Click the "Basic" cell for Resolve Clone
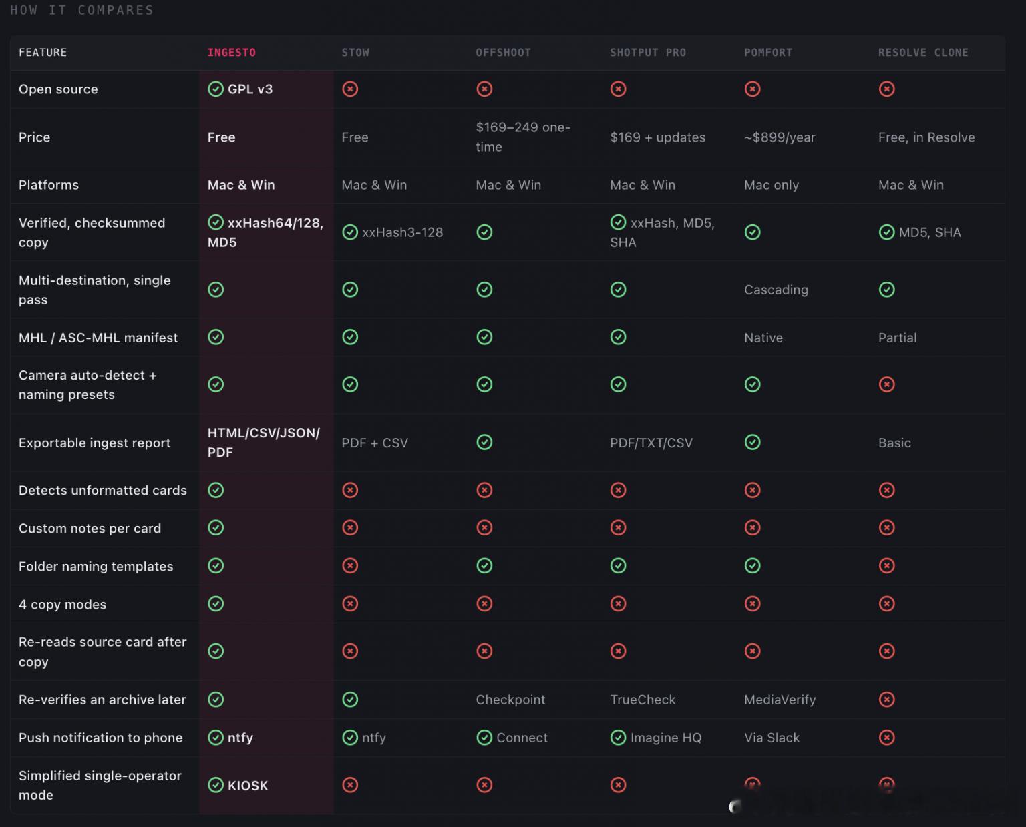The height and width of the screenshot is (827, 1026). point(895,443)
